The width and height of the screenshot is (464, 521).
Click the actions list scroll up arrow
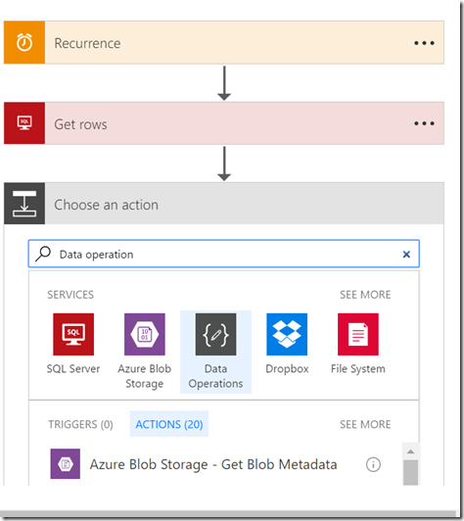point(410,451)
